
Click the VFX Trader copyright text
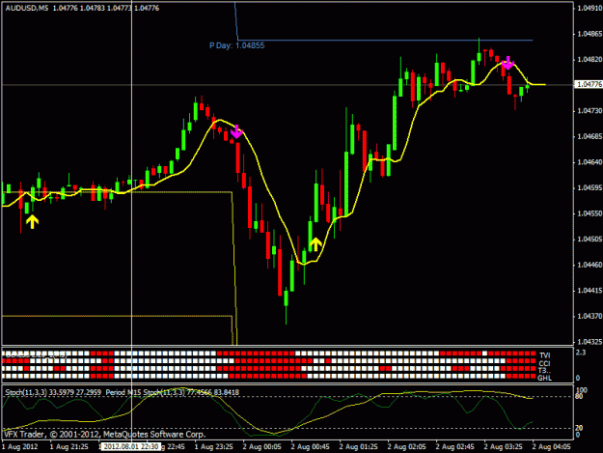tap(104, 435)
